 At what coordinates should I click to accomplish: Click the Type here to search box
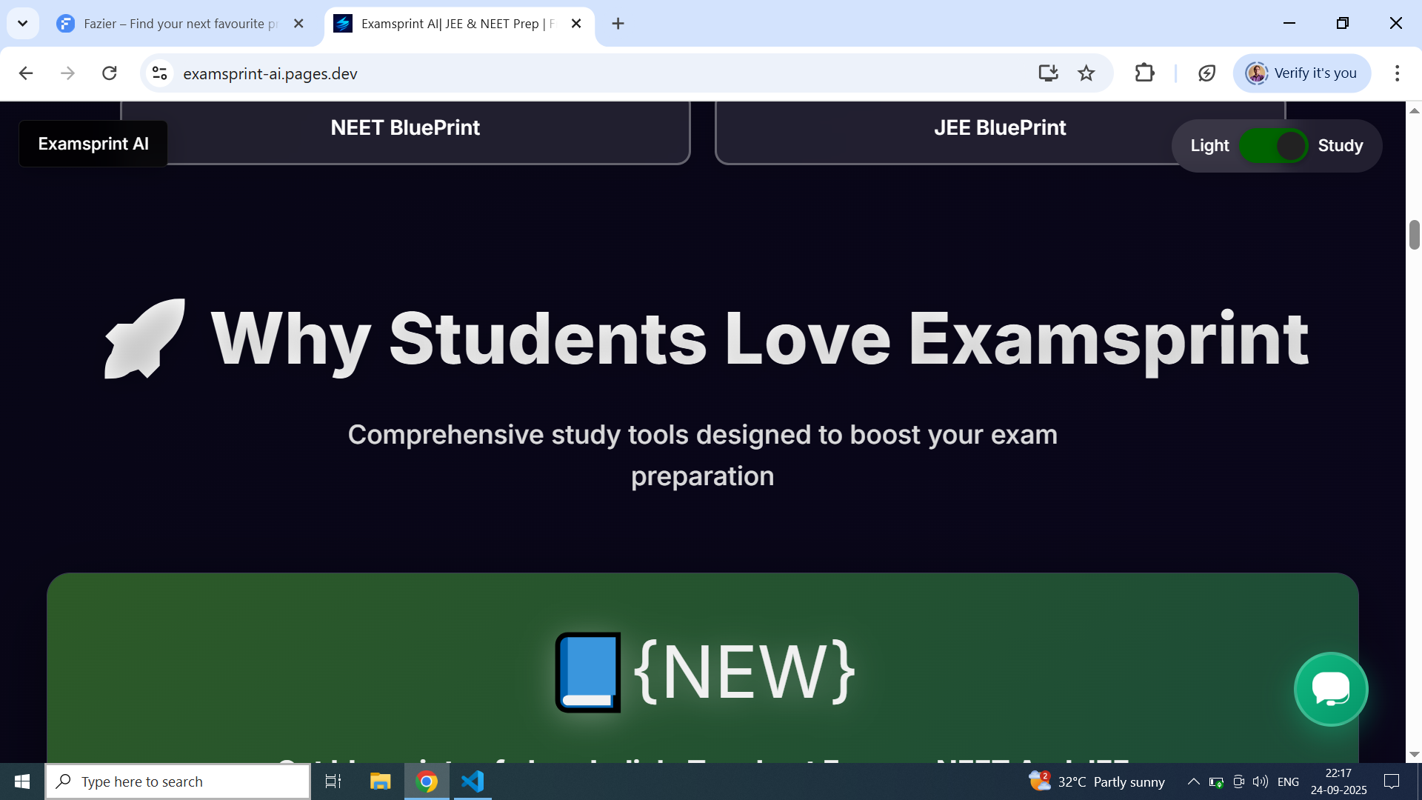click(178, 781)
